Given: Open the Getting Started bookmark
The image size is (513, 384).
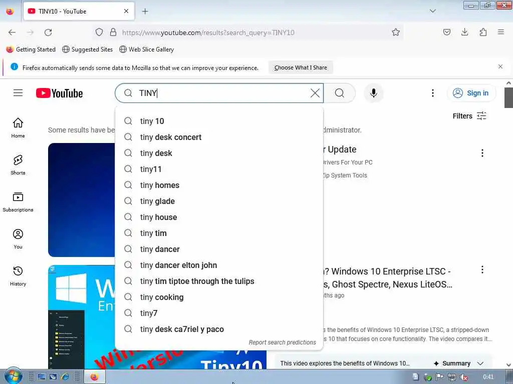Looking at the screenshot, I should coord(31,49).
